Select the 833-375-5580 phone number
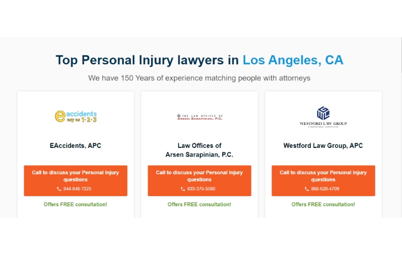Viewport: 402px width, 258px height. click(x=201, y=189)
